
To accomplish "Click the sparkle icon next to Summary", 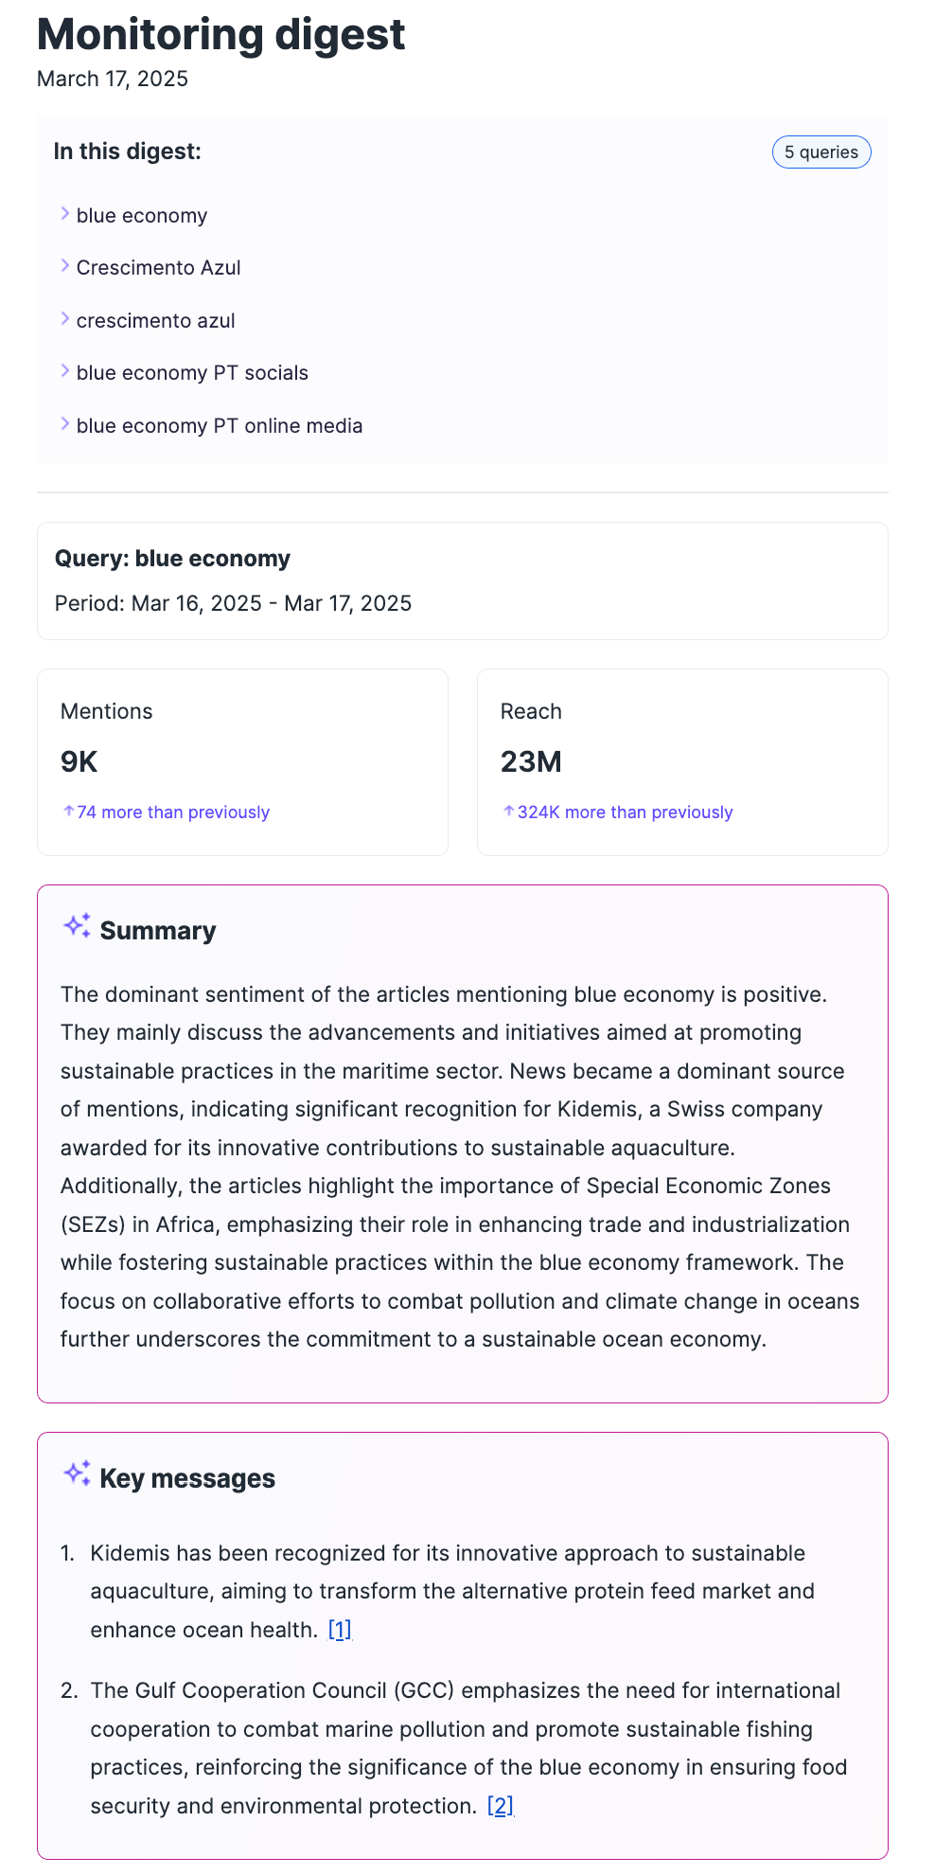I will 77,926.
